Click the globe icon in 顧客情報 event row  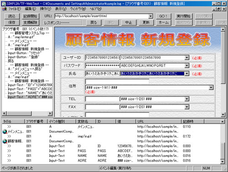[x=5, y=141]
